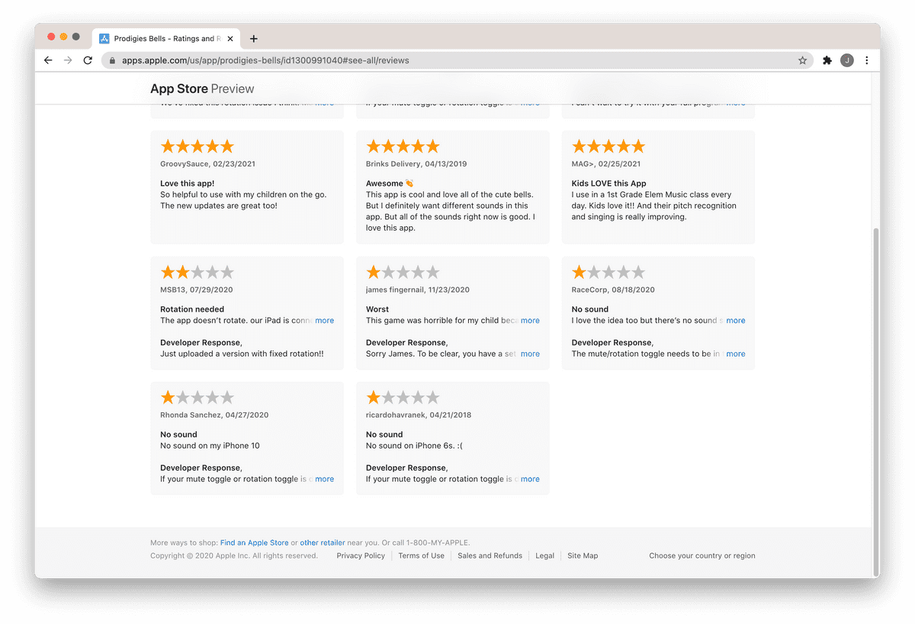
Task: Open a new tab with plus icon
Action: coord(254,39)
